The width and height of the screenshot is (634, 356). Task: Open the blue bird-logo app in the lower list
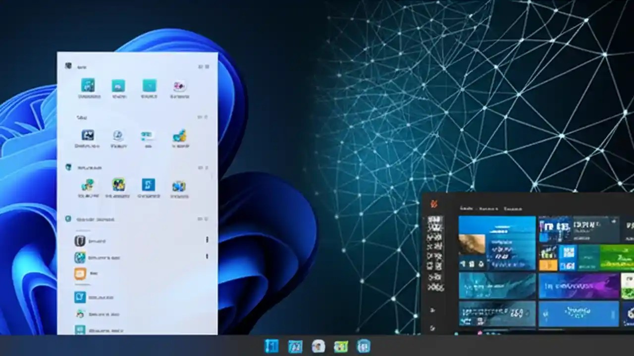click(x=80, y=297)
